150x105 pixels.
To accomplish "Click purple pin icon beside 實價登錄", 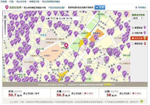I will click(145, 27).
